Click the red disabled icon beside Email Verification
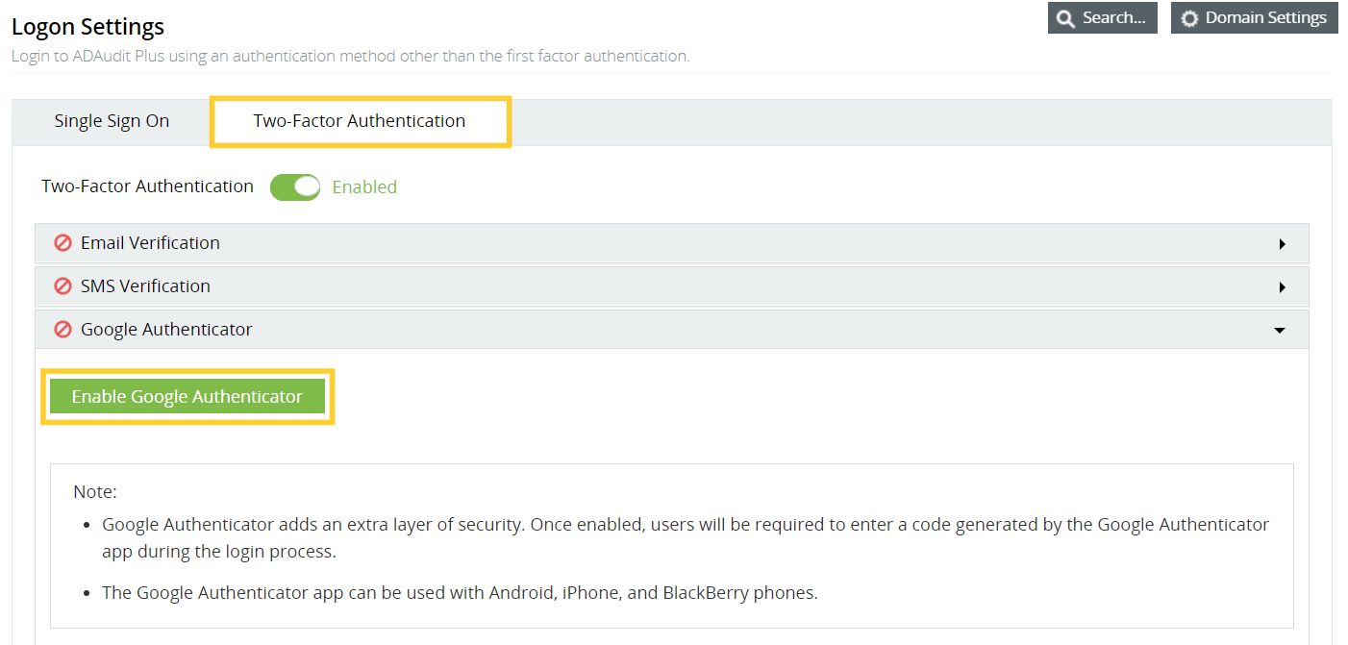1348x645 pixels. [x=62, y=242]
